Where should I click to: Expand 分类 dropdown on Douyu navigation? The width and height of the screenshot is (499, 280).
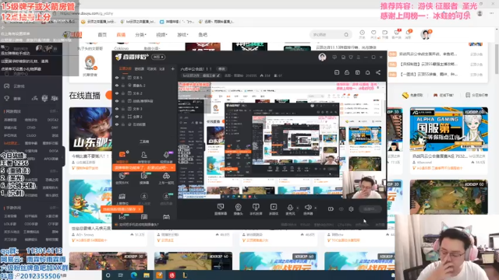[x=140, y=34]
